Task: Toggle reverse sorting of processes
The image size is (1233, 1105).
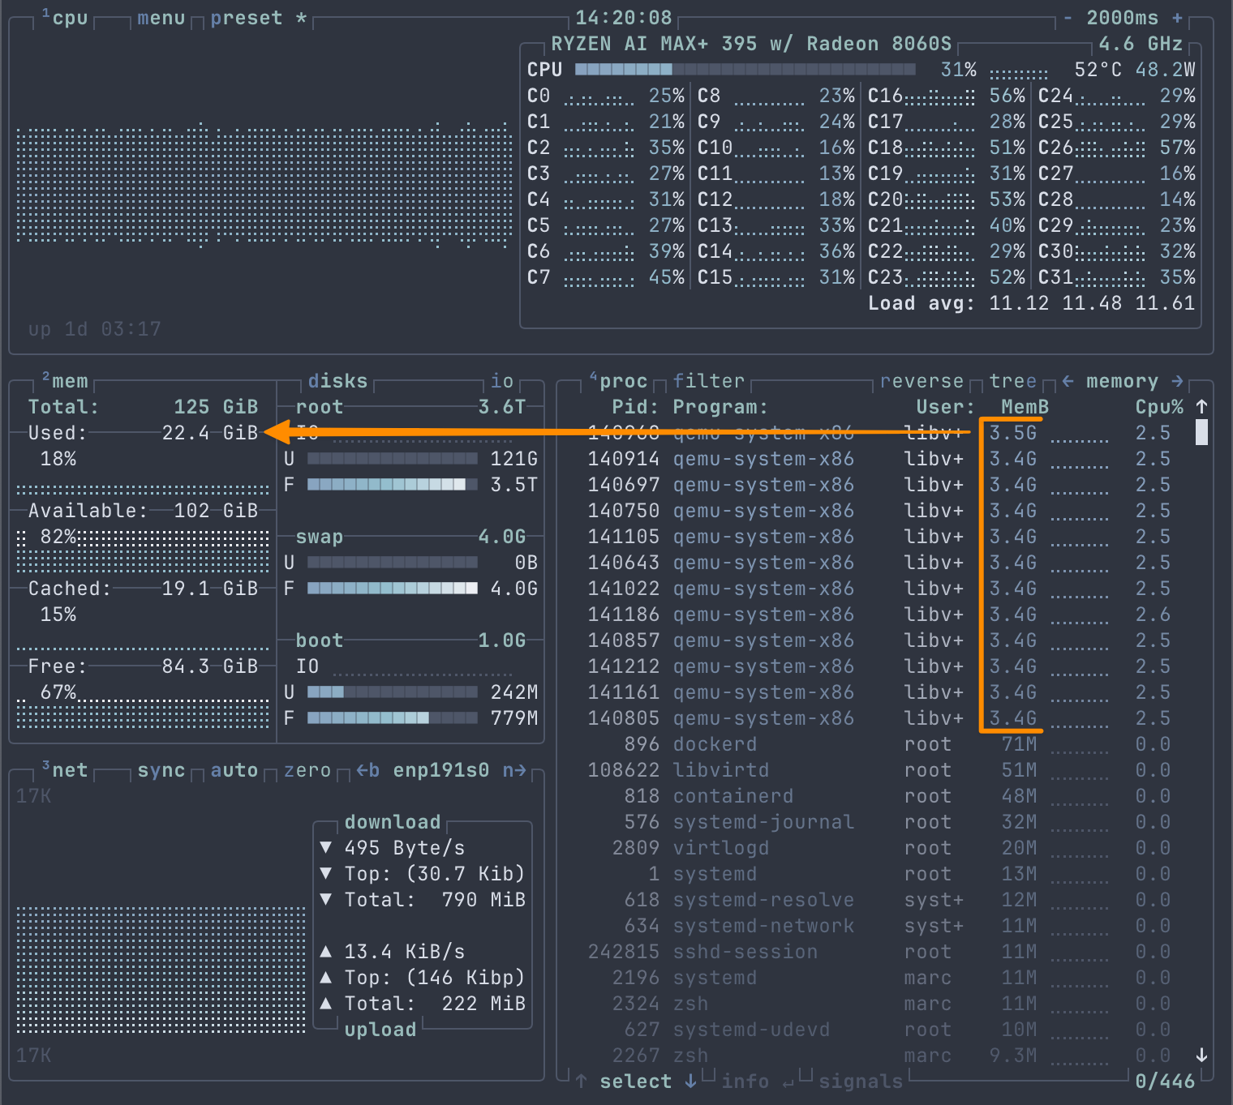Action: pyautogui.click(x=922, y=381)
